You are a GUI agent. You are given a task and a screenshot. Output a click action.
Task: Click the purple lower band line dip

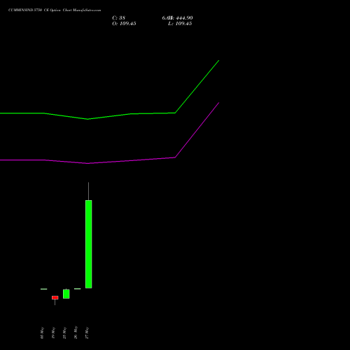coord(87,163)
